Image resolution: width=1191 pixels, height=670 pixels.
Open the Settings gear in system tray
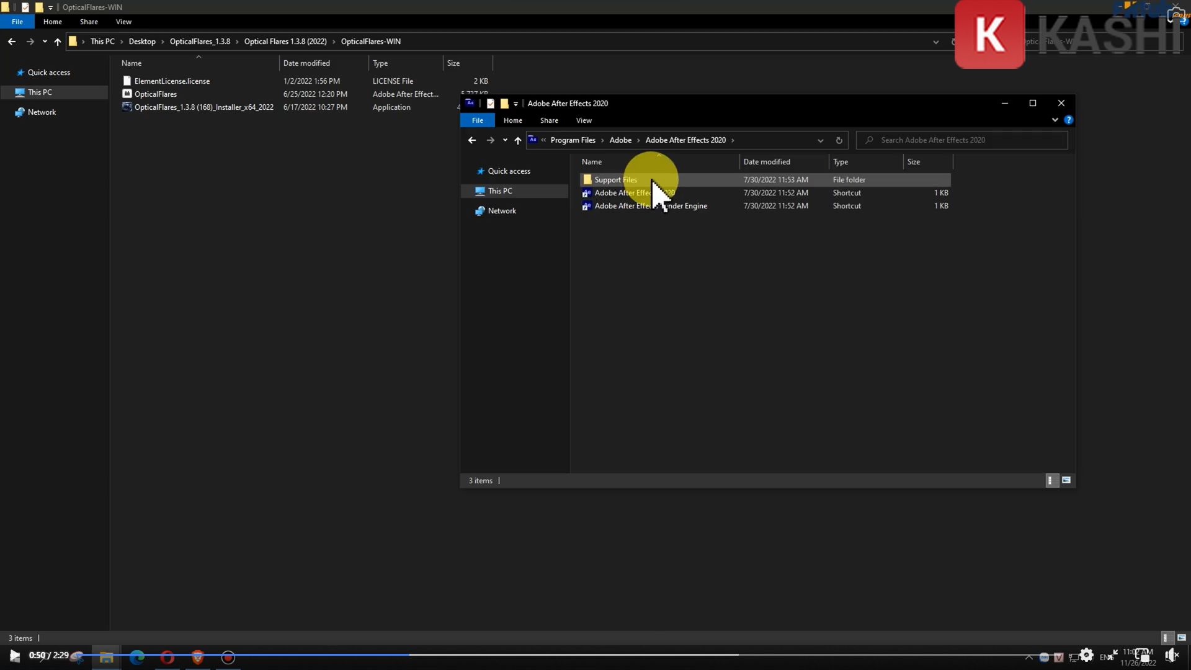click(1087, 654)
